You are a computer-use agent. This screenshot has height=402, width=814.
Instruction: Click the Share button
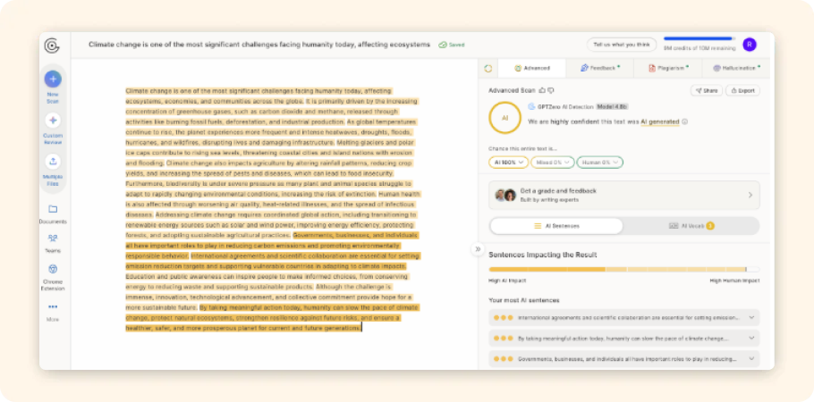point(707,91)
